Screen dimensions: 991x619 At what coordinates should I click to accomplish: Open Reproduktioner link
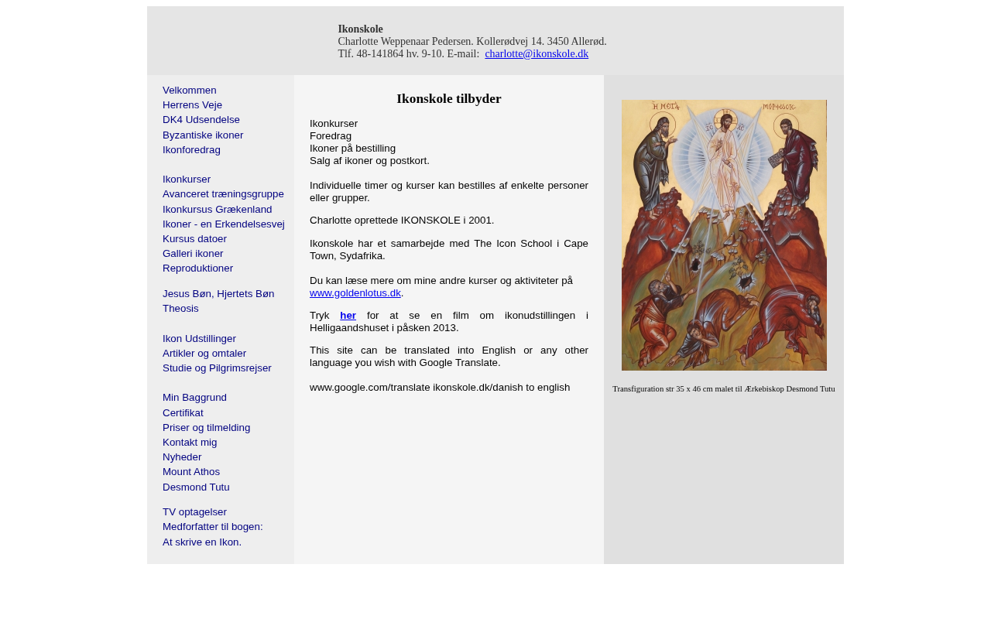[x=197, y=268]
